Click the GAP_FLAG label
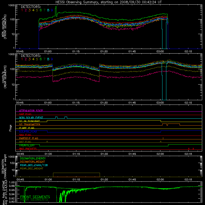The height and width of the screenshot is (205, 205). click(25, 114)
